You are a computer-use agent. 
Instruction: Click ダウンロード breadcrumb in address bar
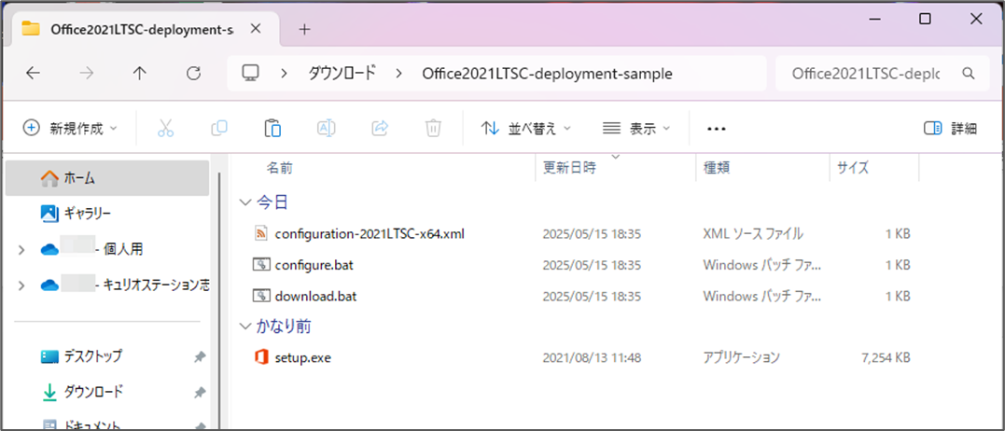pos(342,73)
